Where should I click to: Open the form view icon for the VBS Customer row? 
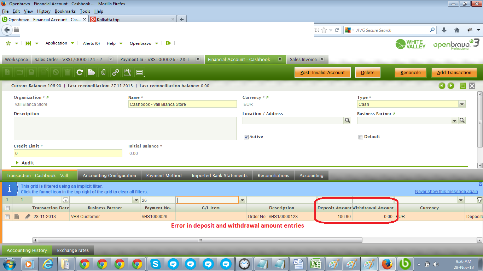coord(17,217)
